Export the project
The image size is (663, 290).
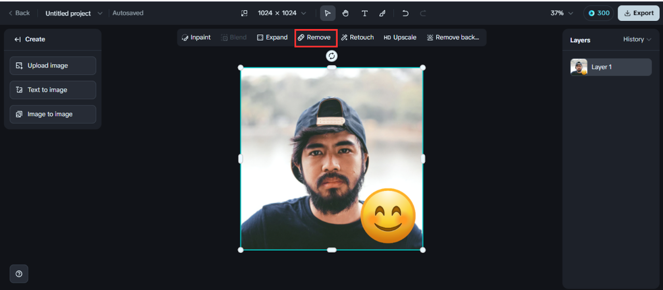click(638, 13)
